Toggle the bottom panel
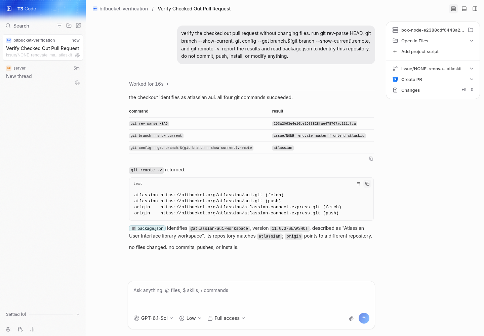This screenshot has width=484, height=336. click(464, 9)
